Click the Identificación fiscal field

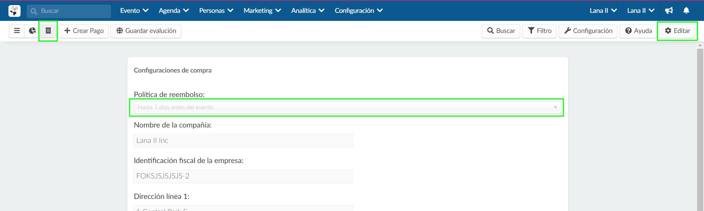point(243,176)
